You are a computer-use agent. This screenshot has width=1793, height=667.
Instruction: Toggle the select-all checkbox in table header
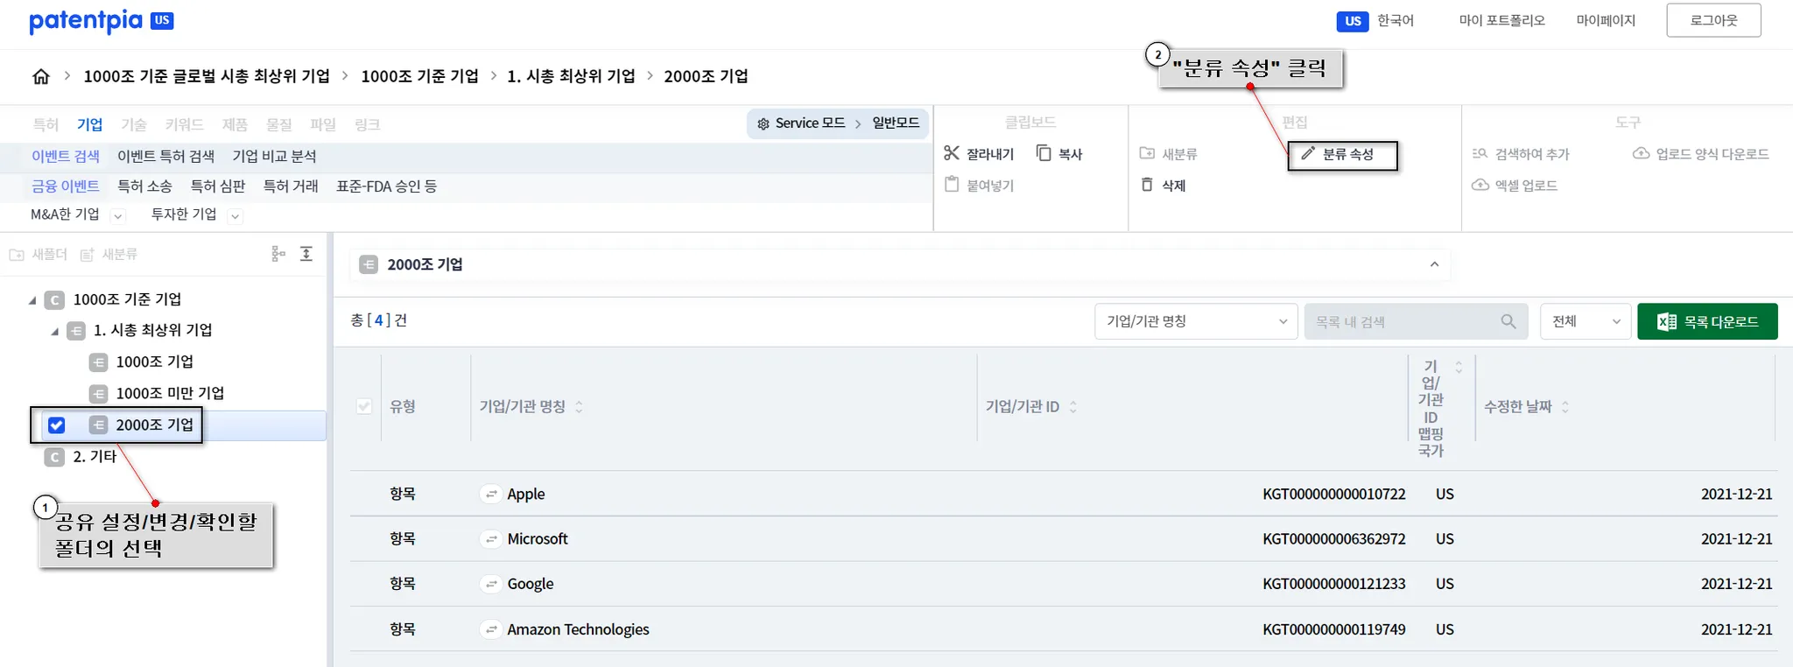[364, 406]
